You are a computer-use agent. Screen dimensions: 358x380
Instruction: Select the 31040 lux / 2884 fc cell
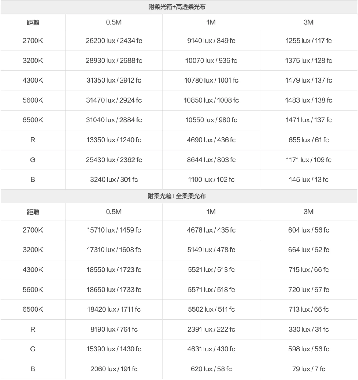pyautogui.click(x=114, y=120)
